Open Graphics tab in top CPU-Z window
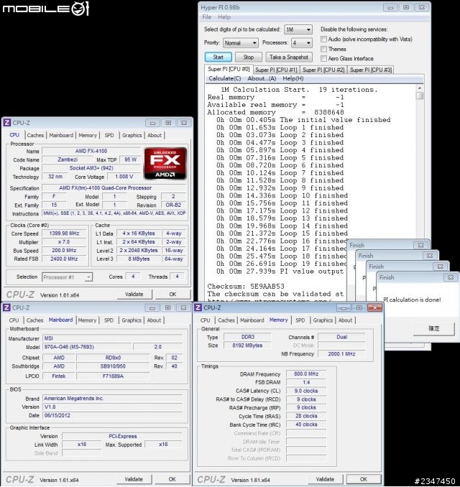Viewport: 460px width, 487px height. pos(132,136)
